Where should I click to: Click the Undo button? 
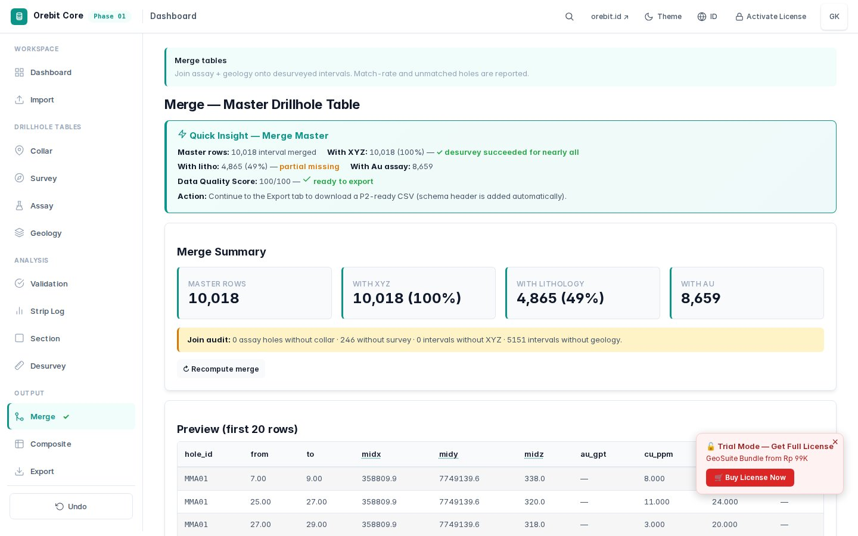tap(71, 506)
